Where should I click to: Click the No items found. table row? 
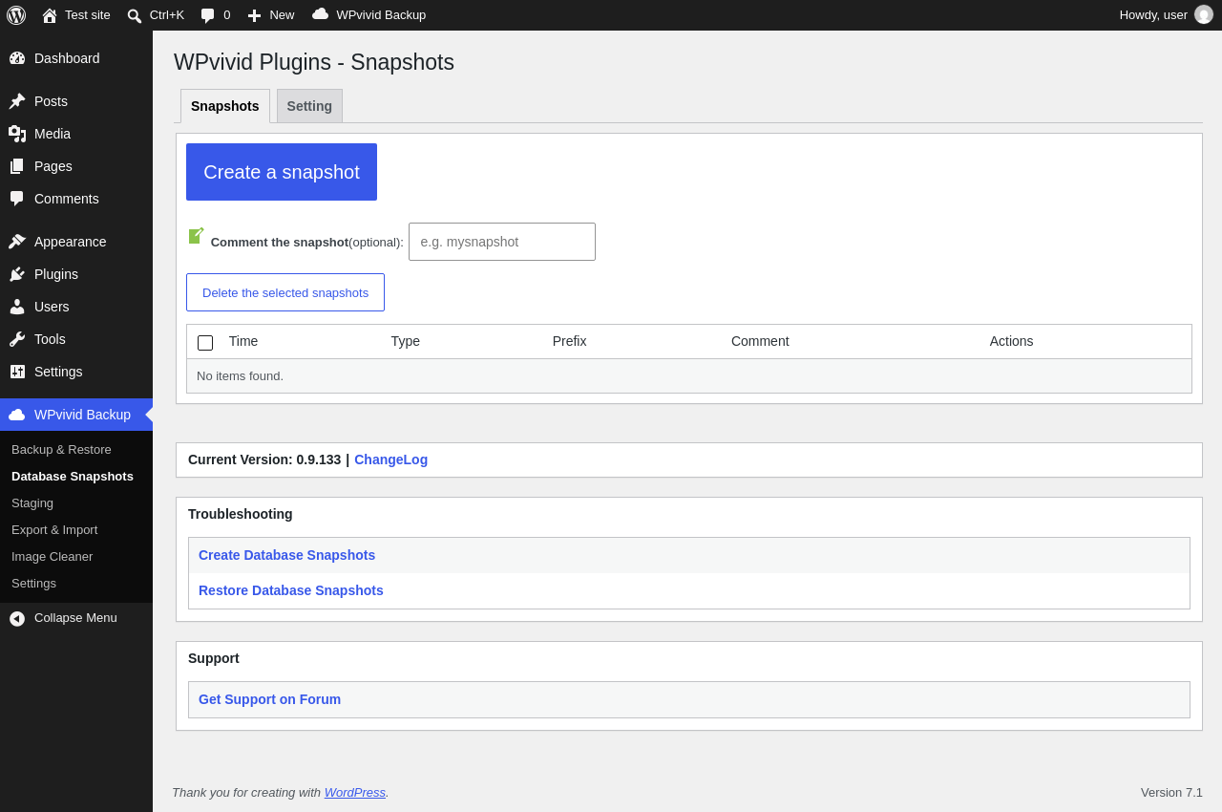point(689,375)
